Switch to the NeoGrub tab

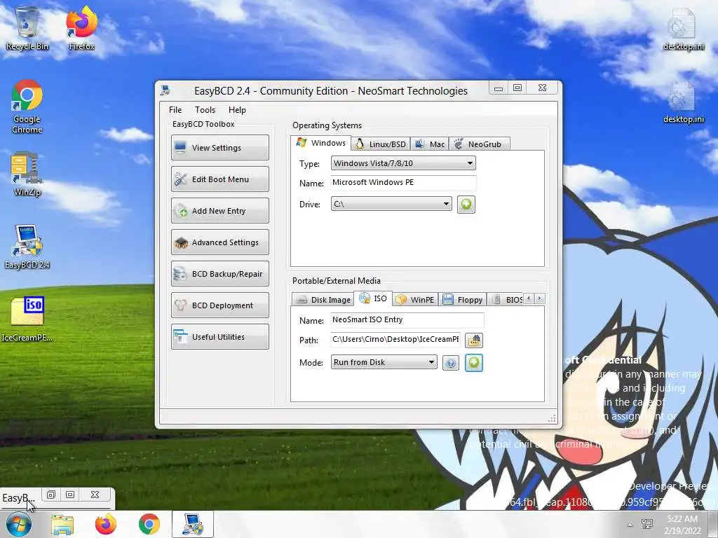(479, 144)
